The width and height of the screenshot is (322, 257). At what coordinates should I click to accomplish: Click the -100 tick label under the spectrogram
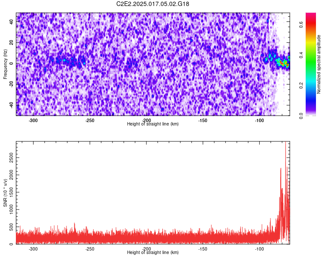tap(259, 120)
